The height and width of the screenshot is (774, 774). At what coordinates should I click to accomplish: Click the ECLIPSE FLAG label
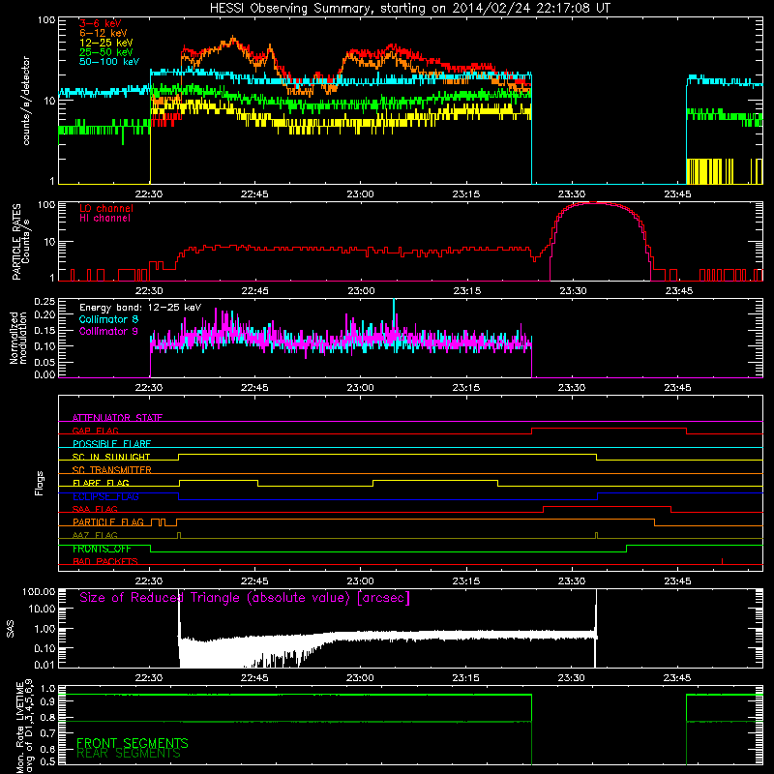pos(105,496)
